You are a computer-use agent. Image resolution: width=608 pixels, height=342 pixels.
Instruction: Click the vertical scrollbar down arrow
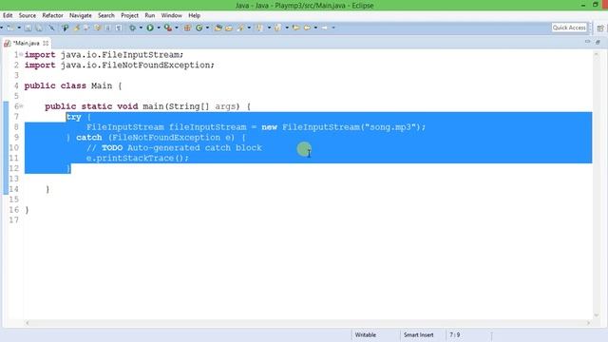pyautogui.click(x=597, y=315)
